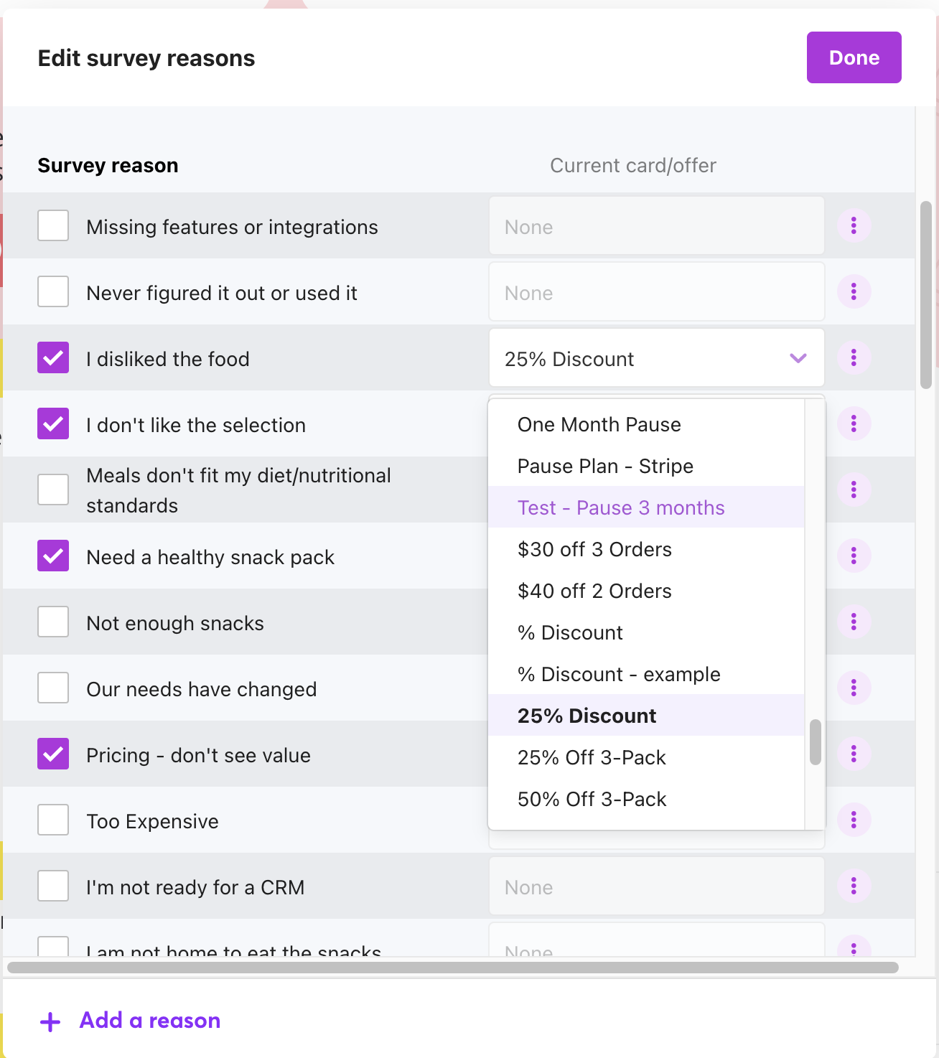Viewport: 939px width, 1058px height.
Task: Click the Done button
Action: 854,57
